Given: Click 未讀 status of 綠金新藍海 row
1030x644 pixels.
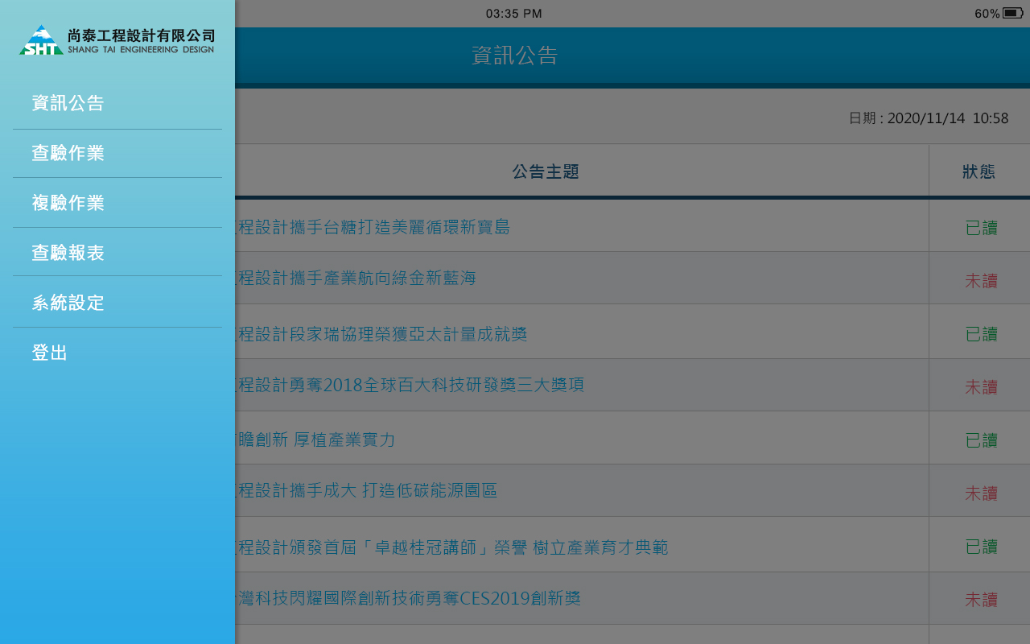Looking at the screenshot, I should pos(982,280).
